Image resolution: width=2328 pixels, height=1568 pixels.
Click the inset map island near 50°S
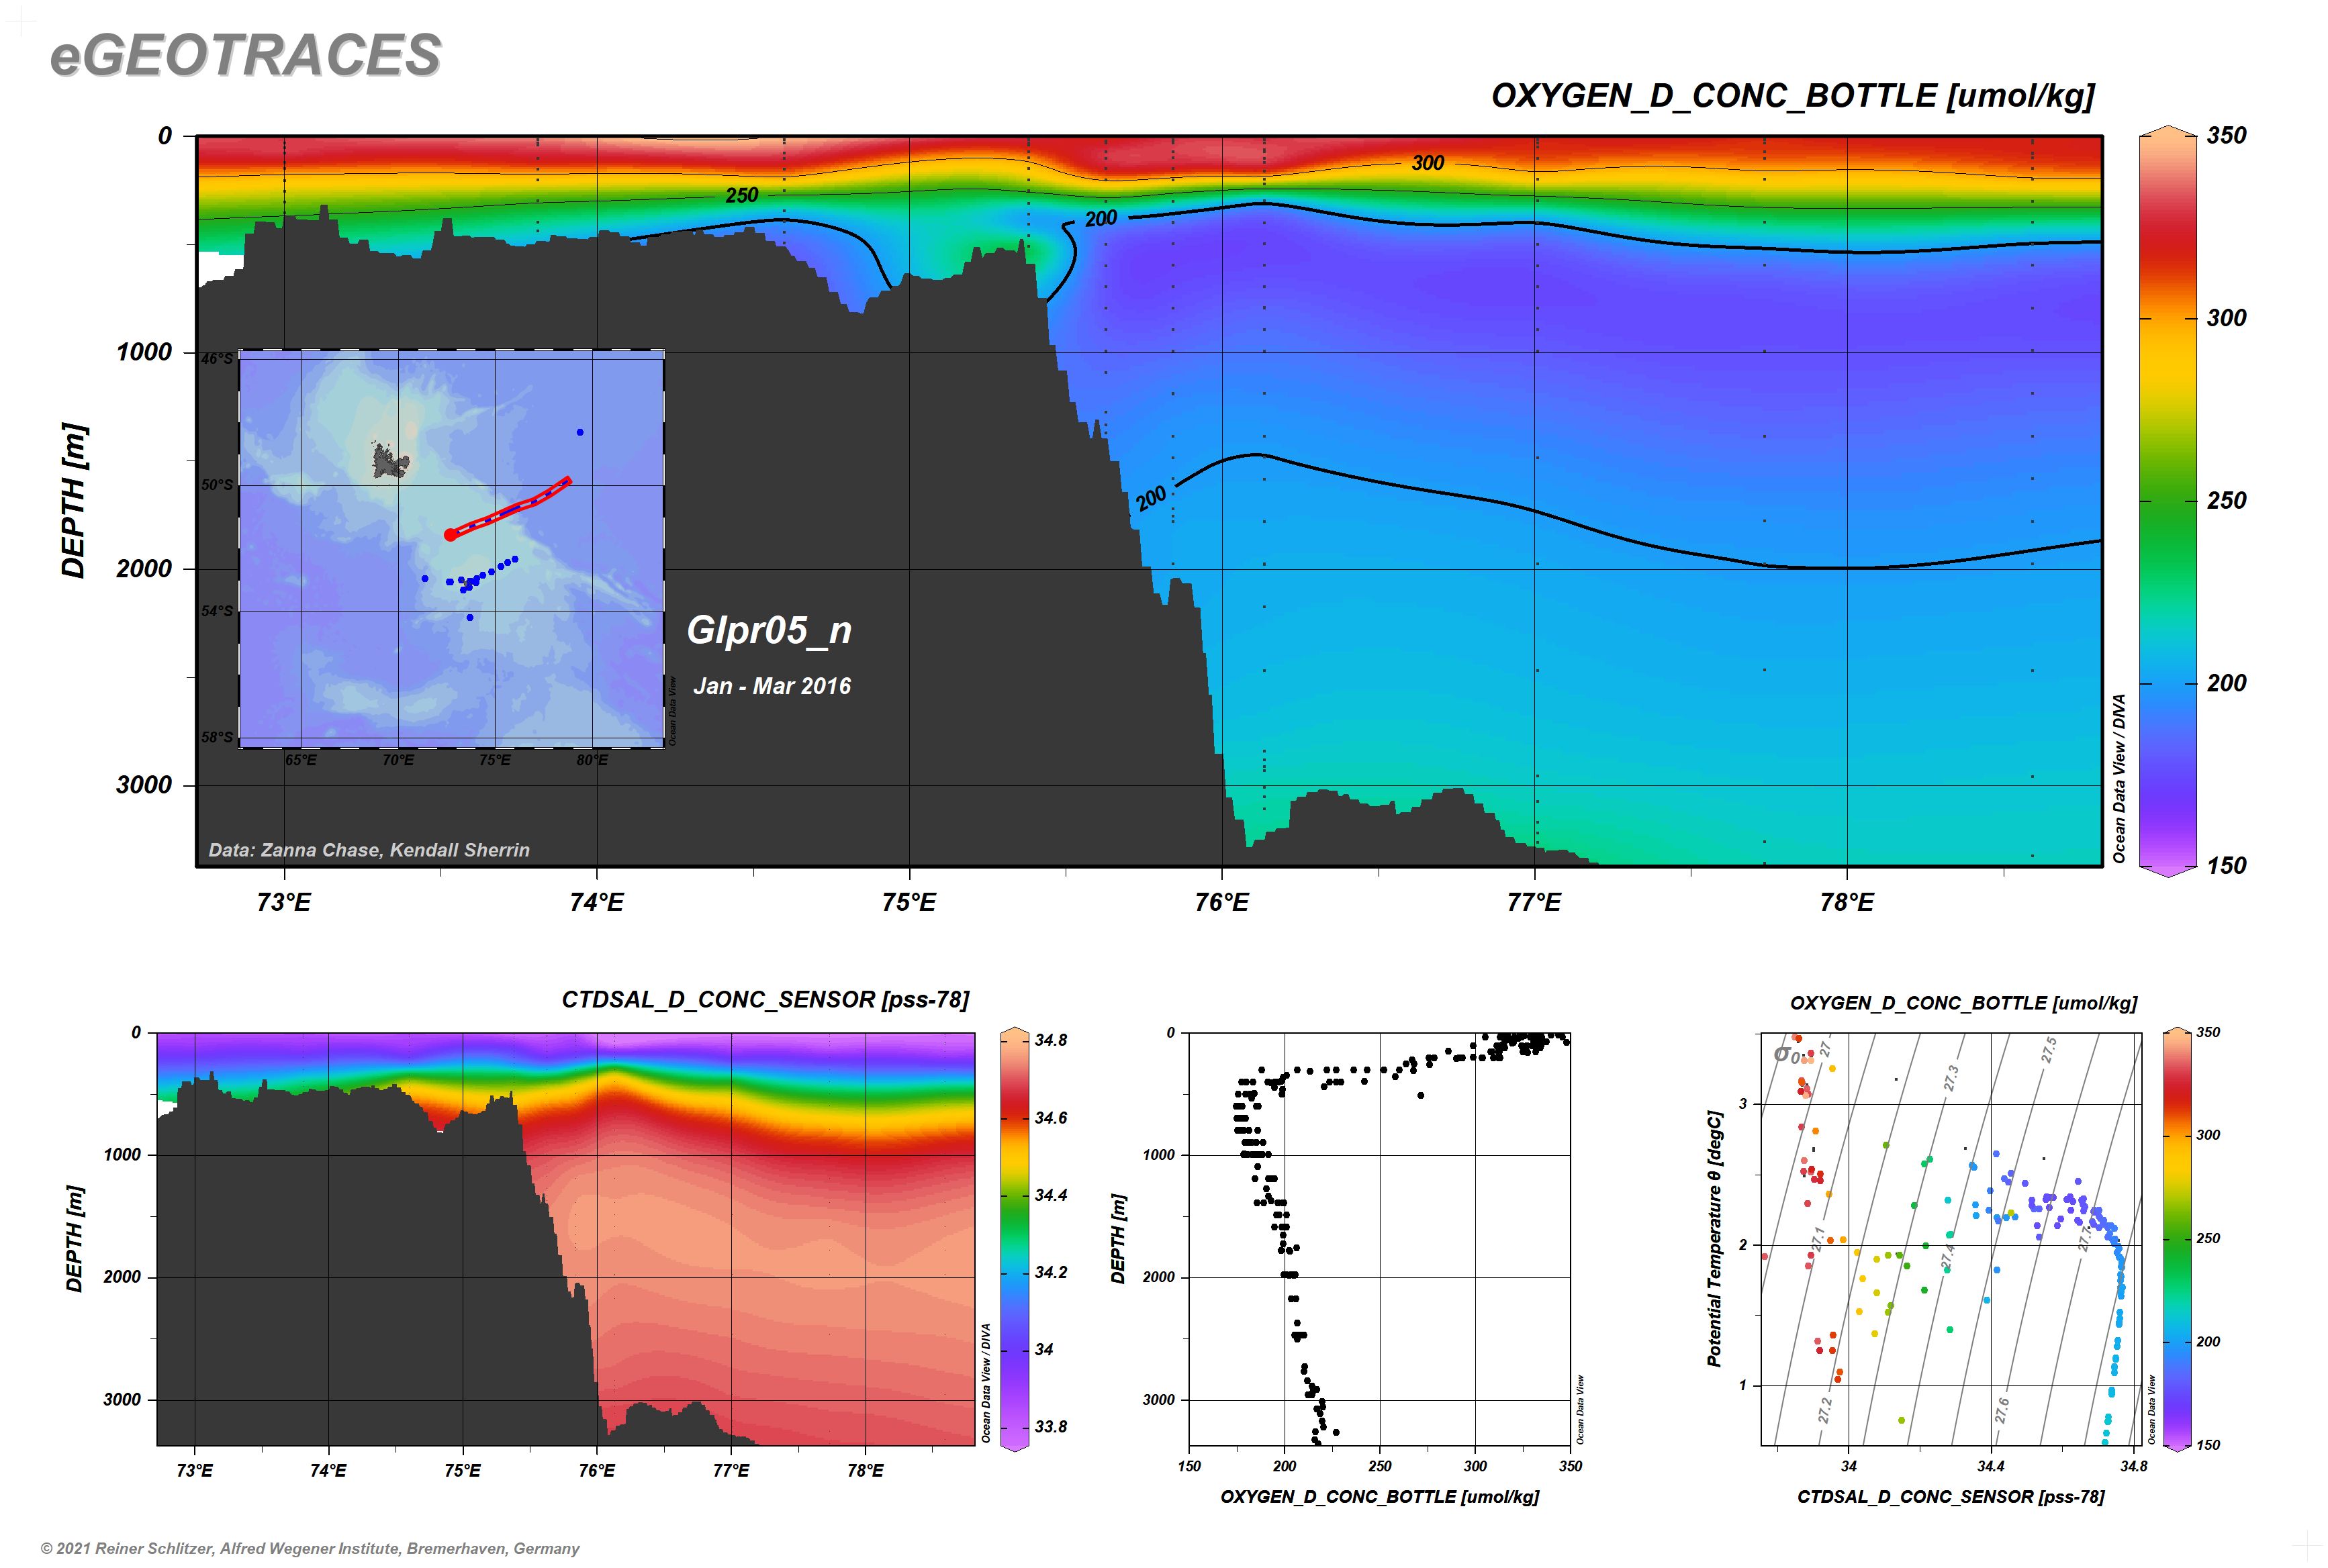(390, 461)
